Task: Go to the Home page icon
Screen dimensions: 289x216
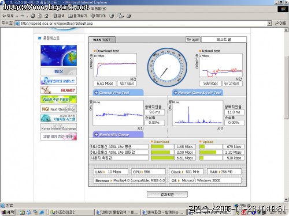Action: coord(46,16)
